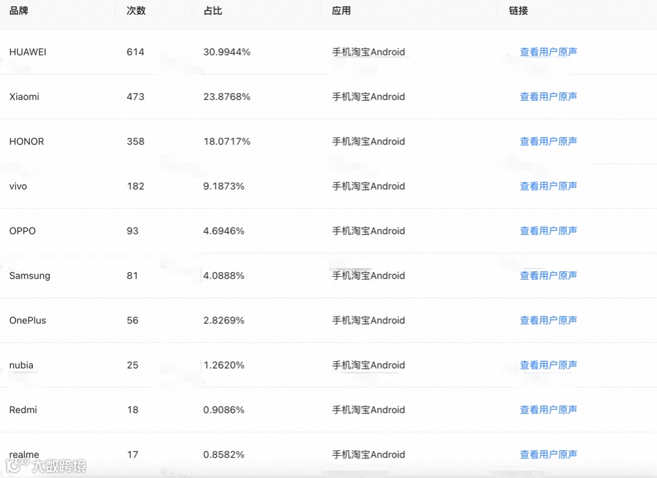657x478 pixels.
Task: Click the percentage 9.1873%
Action: pos(224,186)
